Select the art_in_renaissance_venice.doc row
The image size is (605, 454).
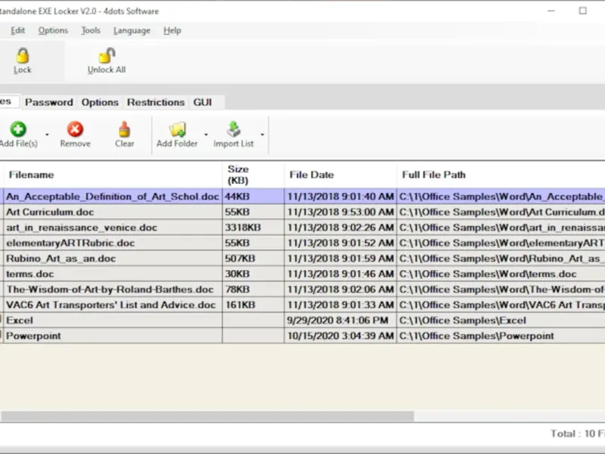pos(82,227)
